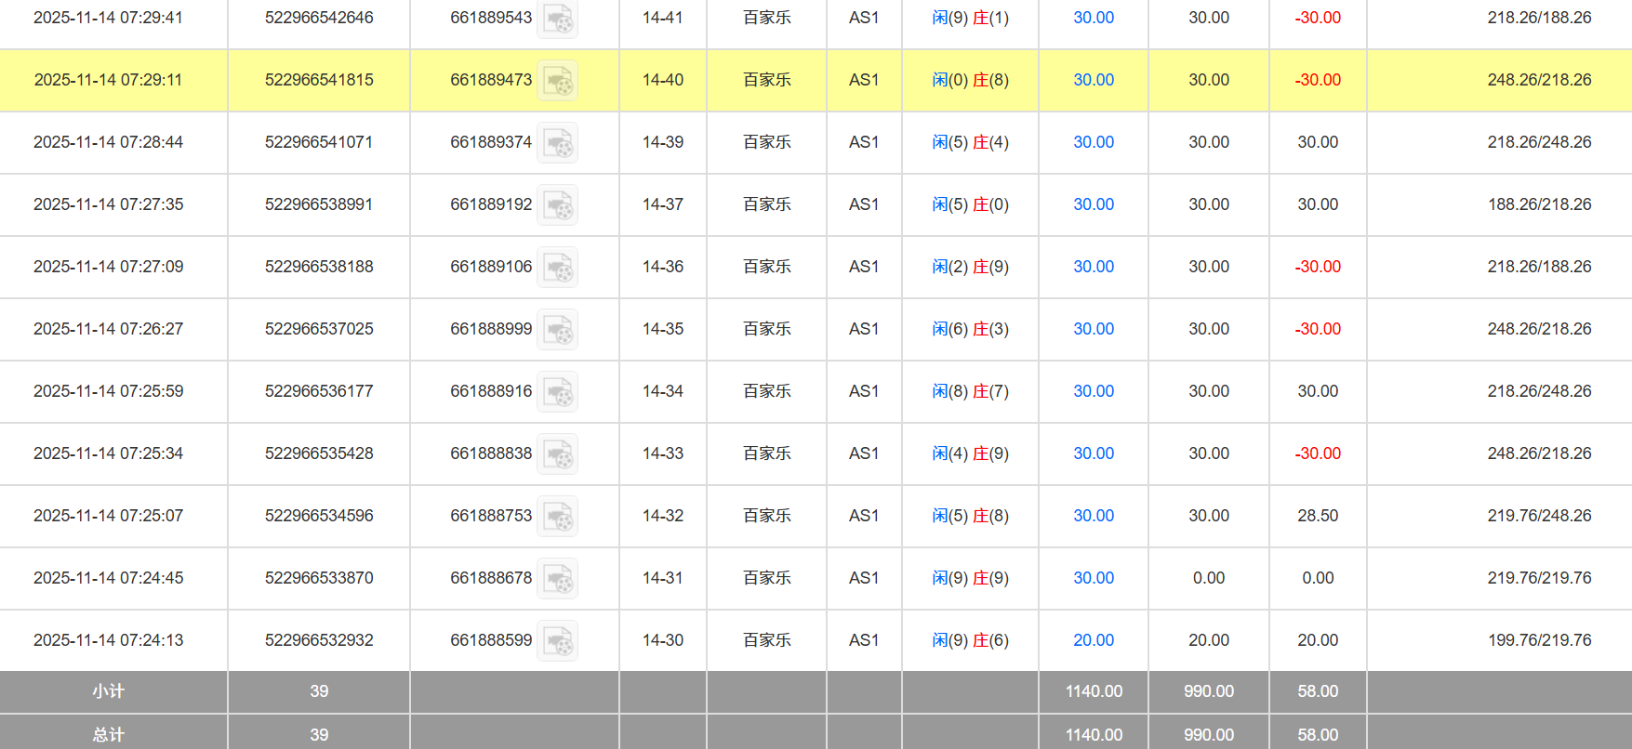The width and height of the screenshot is (1632, 749).
Task: Open result 闲(6) 庄(3) link
Action: click(970, 329)
